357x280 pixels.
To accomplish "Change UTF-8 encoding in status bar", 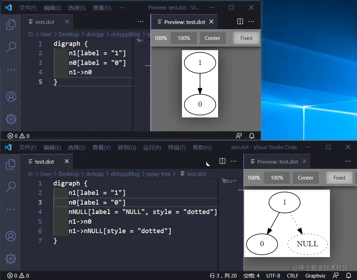I will [x=273, y=276].
